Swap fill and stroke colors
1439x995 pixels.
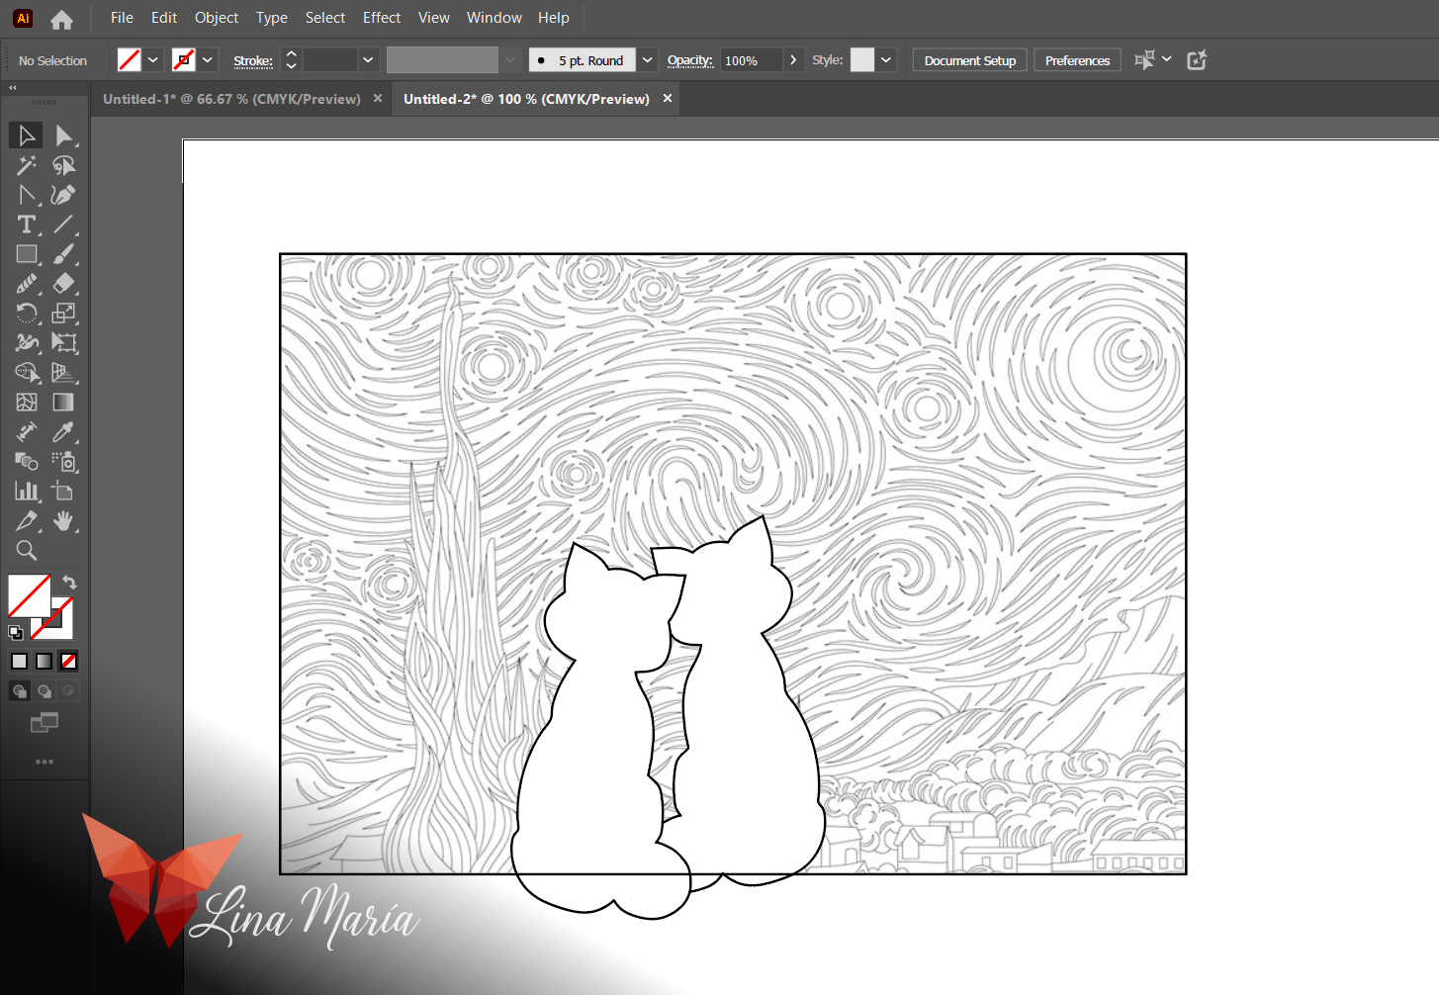point(69,583)
